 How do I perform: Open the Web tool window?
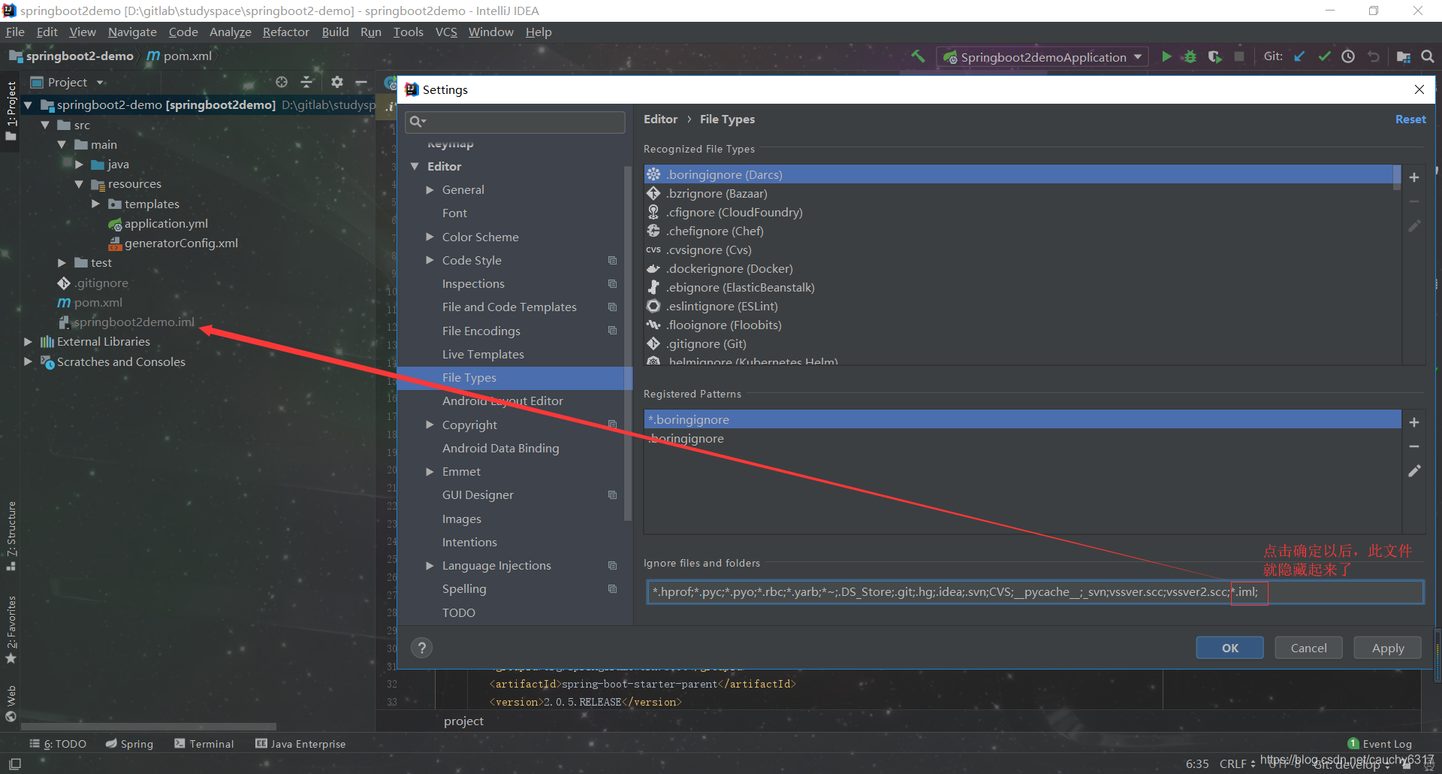pos(11,703)
